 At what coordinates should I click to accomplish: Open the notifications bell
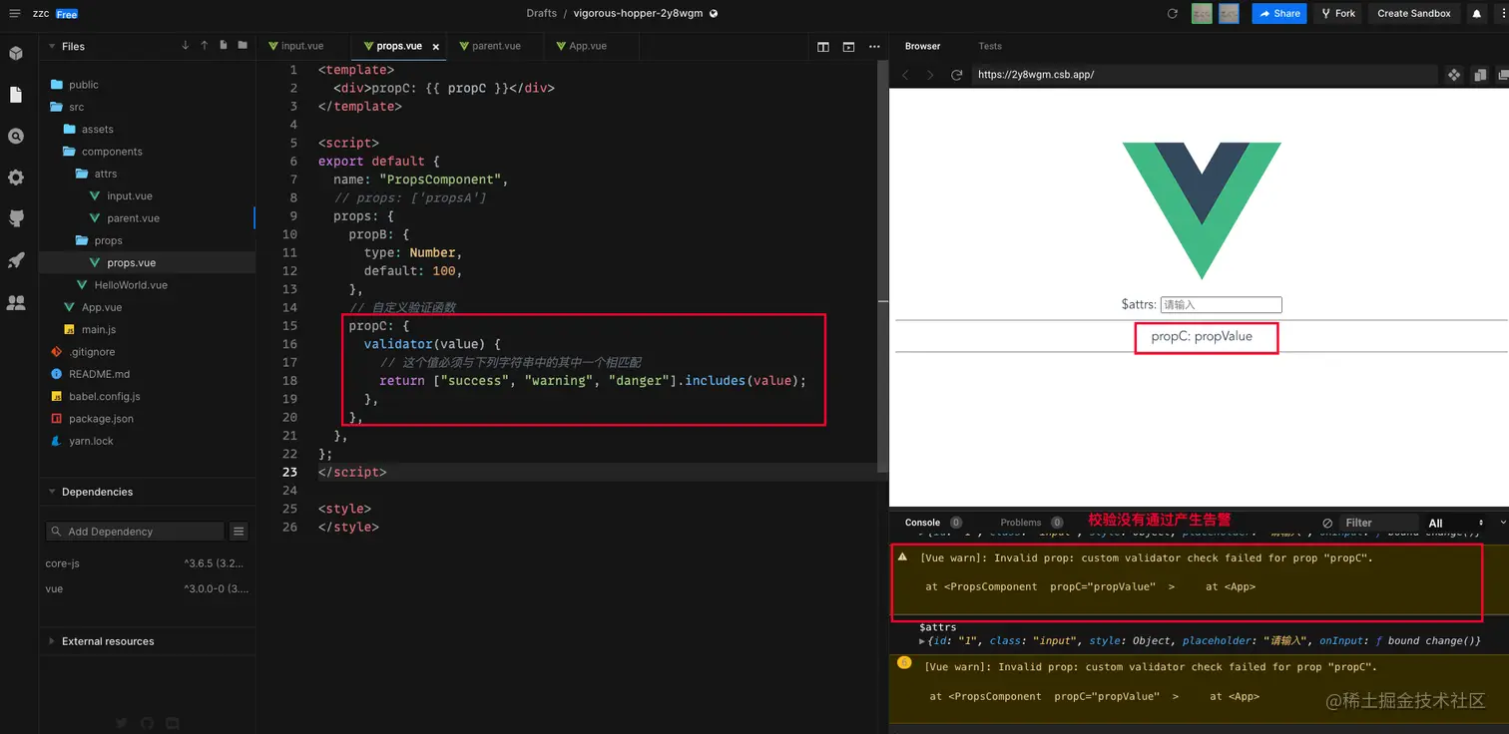(x=1477, y=14)
